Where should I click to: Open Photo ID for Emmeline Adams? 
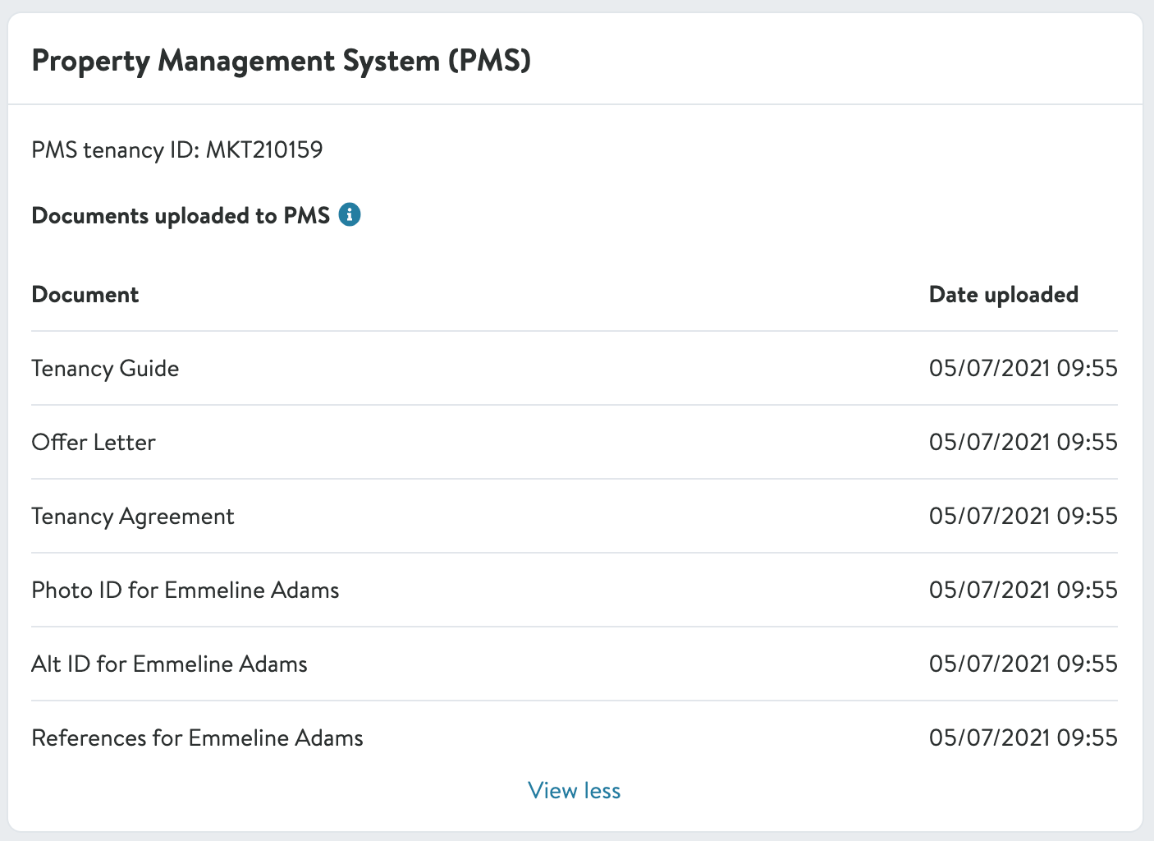[x=185, y=590]
